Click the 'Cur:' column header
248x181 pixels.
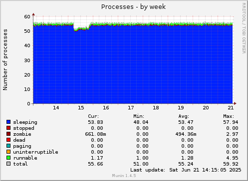pos(93,116)
